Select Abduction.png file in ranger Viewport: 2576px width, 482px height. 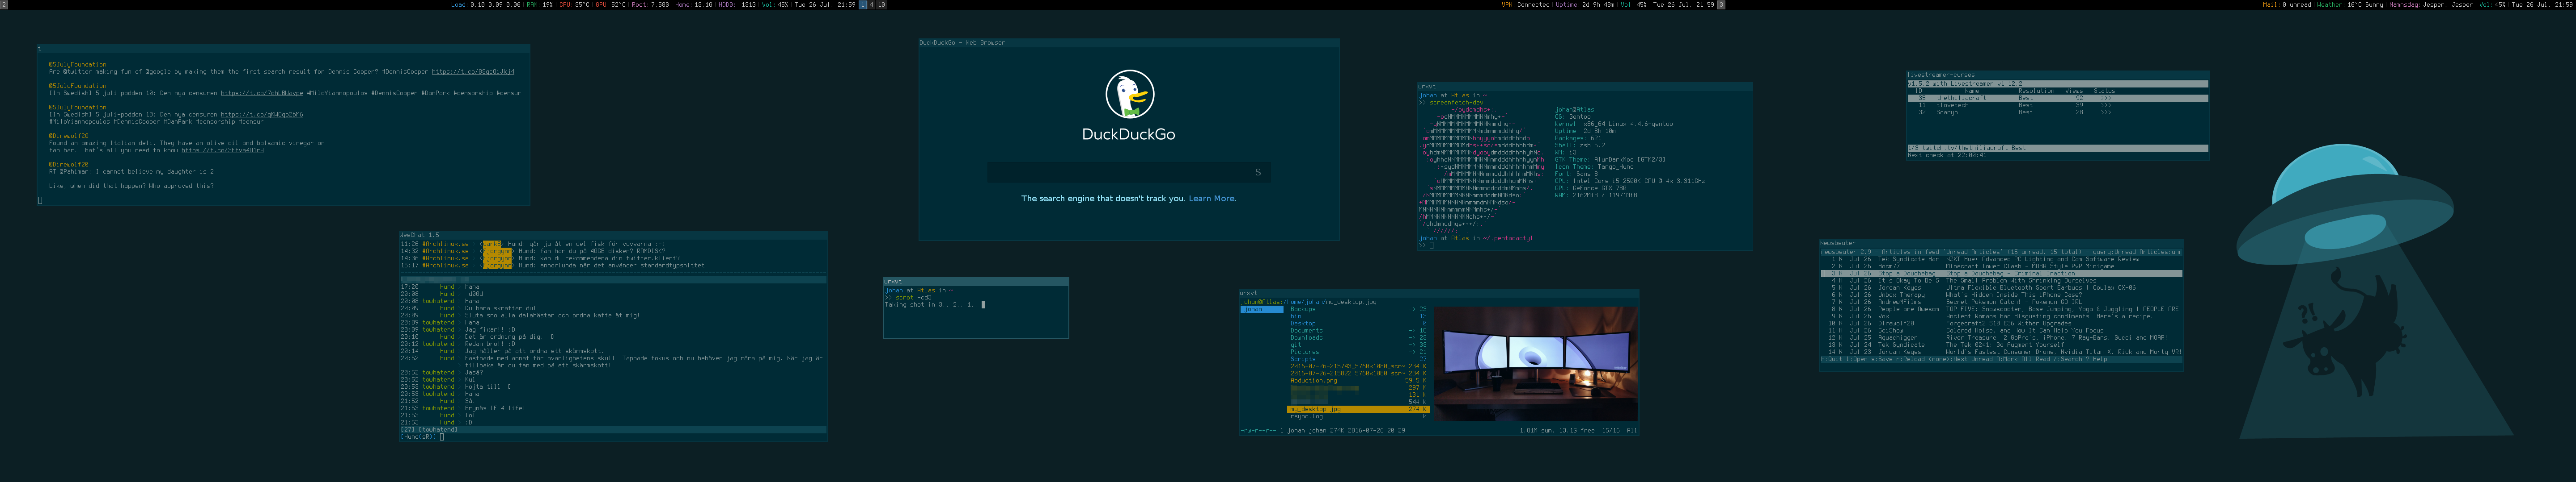(x=1358, y=381)
